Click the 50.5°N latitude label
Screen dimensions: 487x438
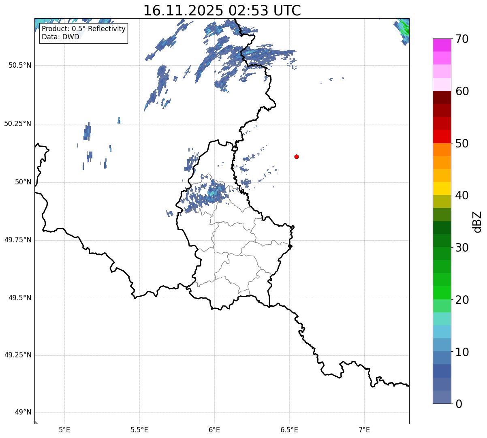pos(19,66)
